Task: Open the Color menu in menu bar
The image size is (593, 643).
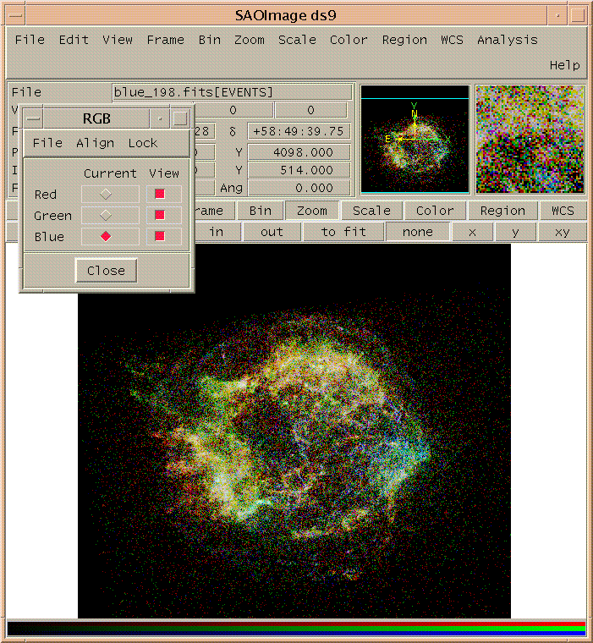Action: pos(349,40)
